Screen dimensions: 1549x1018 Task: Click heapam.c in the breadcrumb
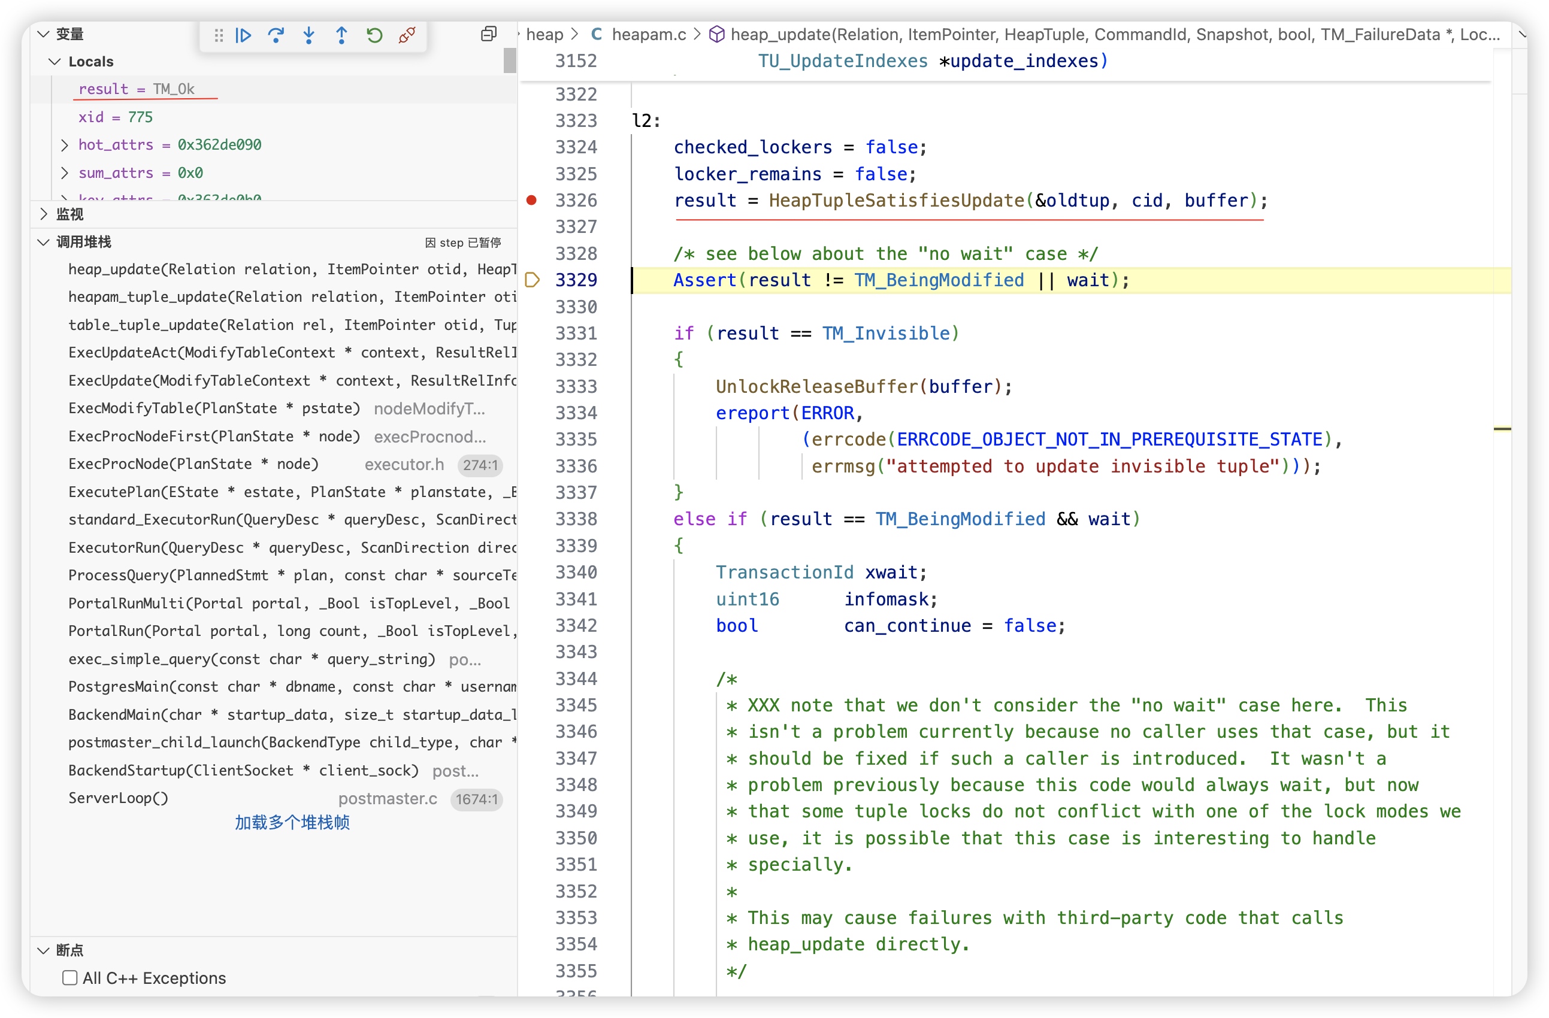tap(648, 35)
